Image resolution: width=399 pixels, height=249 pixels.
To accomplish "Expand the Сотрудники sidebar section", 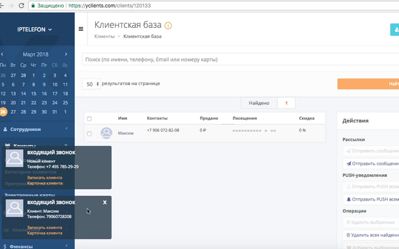I will pos(66,128).
